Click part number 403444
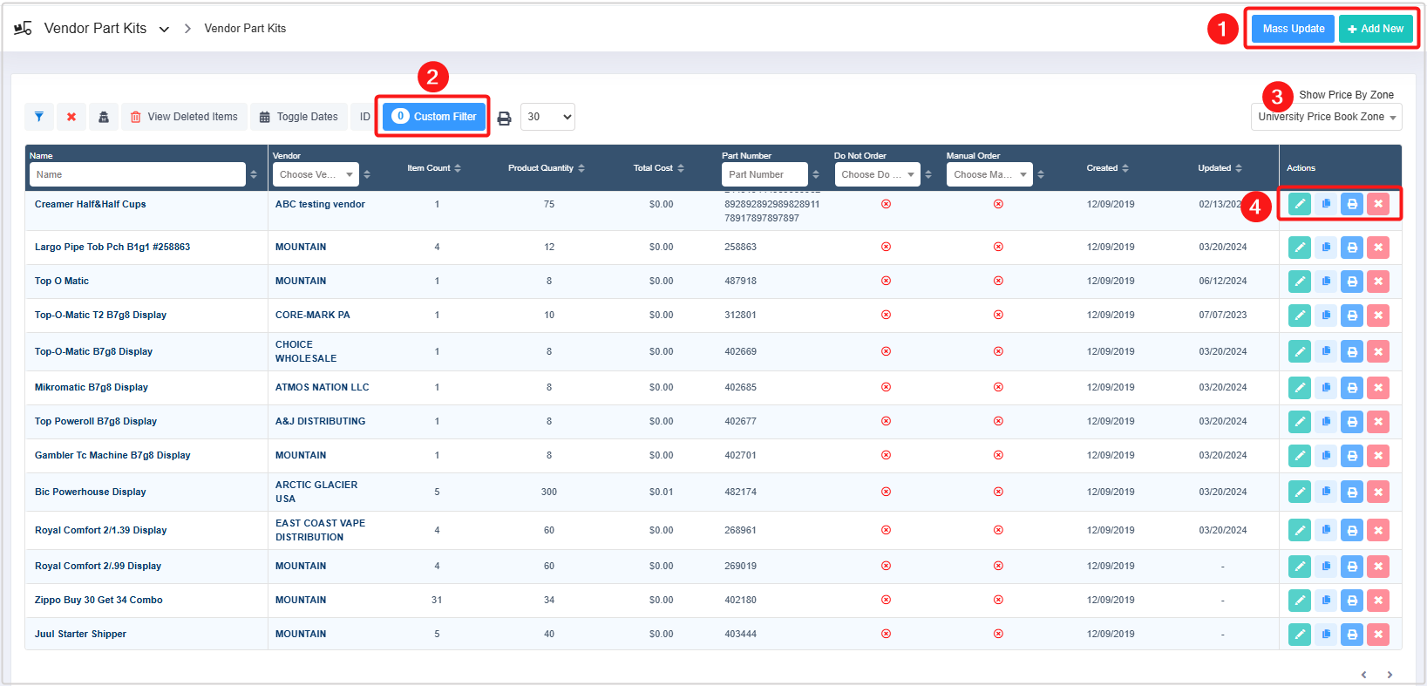Image resolution: width=1427 pixels, height=686 pixels. coord(741,634)
